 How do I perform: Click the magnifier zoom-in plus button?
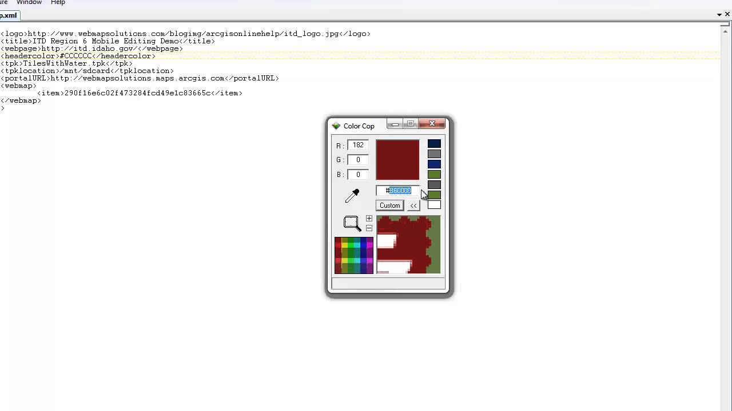coord(369,219)
